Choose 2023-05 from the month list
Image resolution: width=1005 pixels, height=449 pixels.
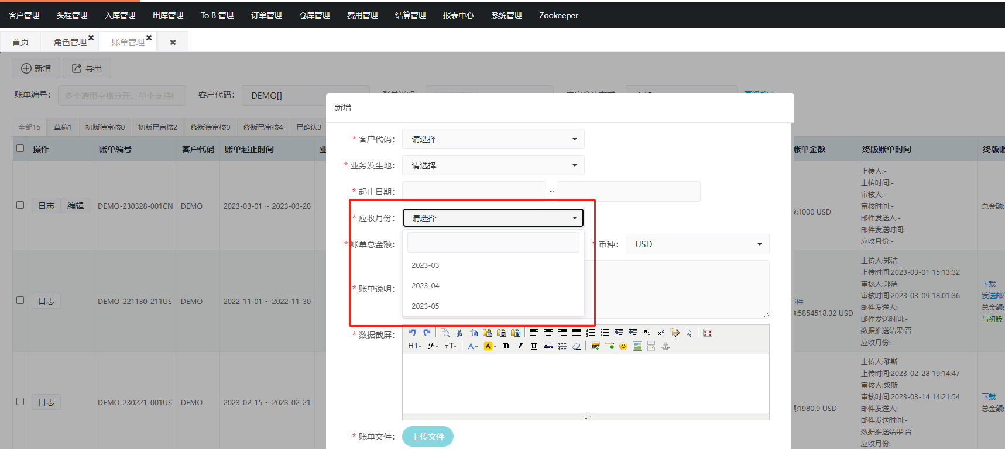pos(493,306)
